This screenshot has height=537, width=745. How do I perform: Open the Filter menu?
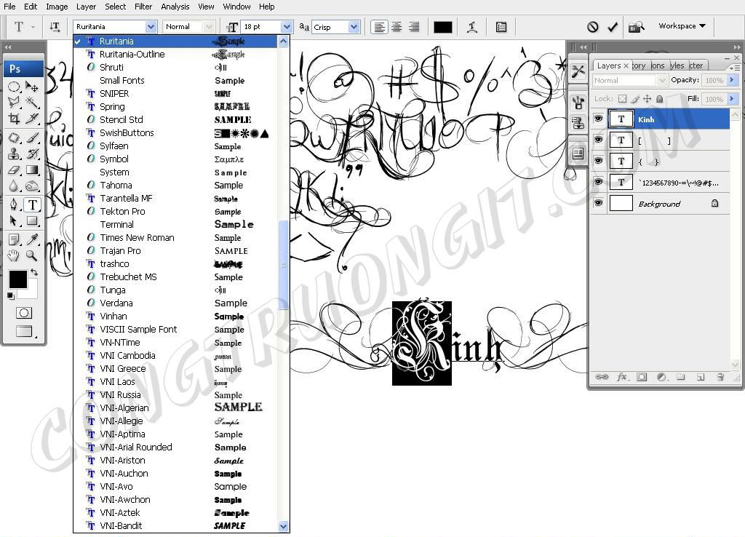pos(143,7)
